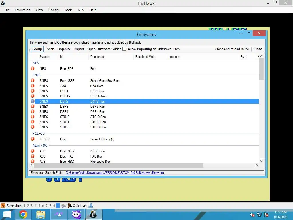This screenshot has height=220, width=293.
Task: Open the View menu
Action: click(x=39, y=10)
